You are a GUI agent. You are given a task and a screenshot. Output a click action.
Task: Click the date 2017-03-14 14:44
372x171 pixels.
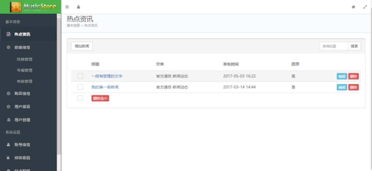(239, 87)
